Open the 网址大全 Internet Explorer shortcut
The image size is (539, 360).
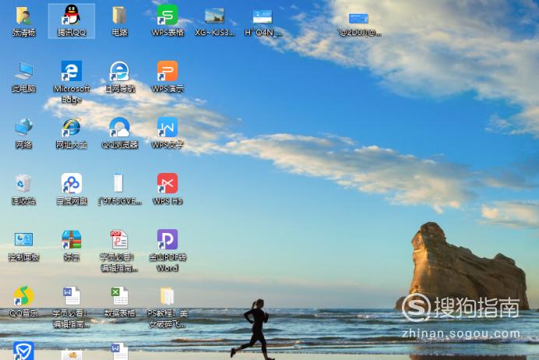pyautogui.click(x=72, y=128)
